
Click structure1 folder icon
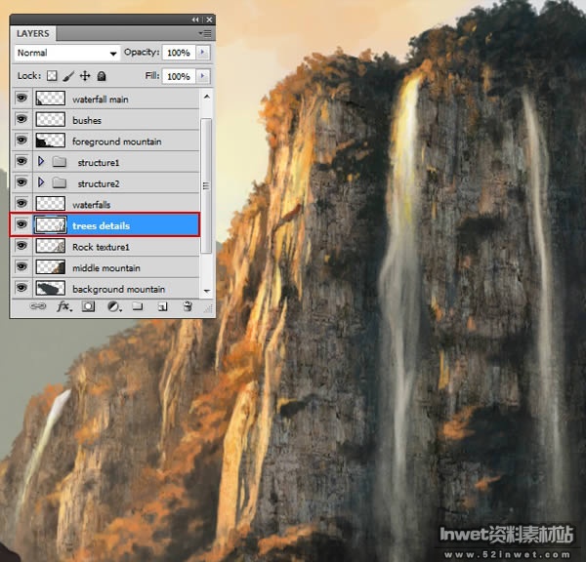[59, 162]
